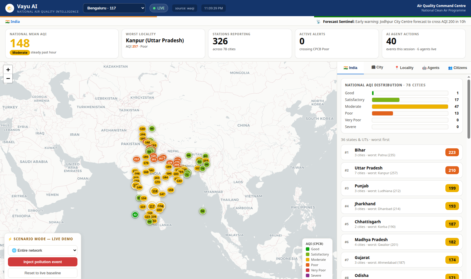
Task: Click the India flag icon breadcrumb
Action: (7, 22)
